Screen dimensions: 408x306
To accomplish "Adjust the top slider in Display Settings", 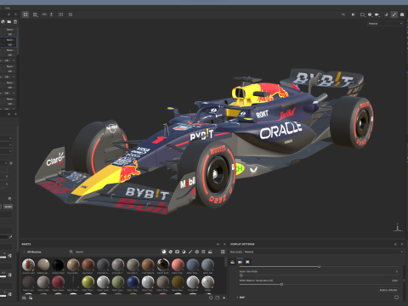I will 319,266.
